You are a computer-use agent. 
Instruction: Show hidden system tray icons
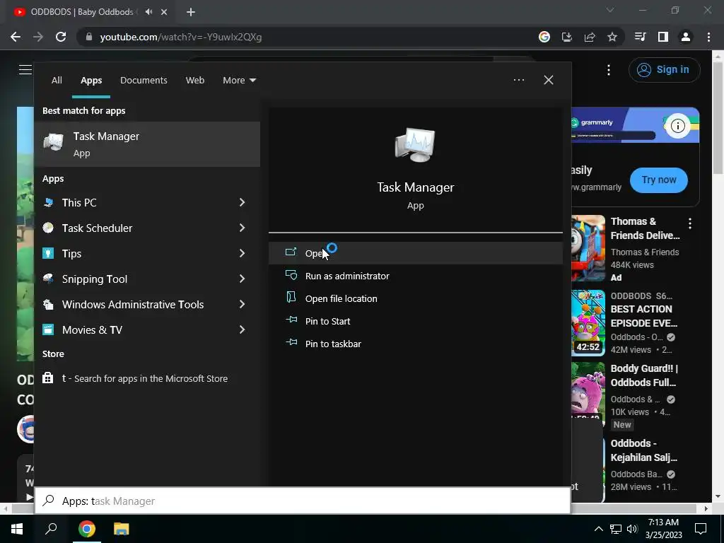[x=598, y=529]
